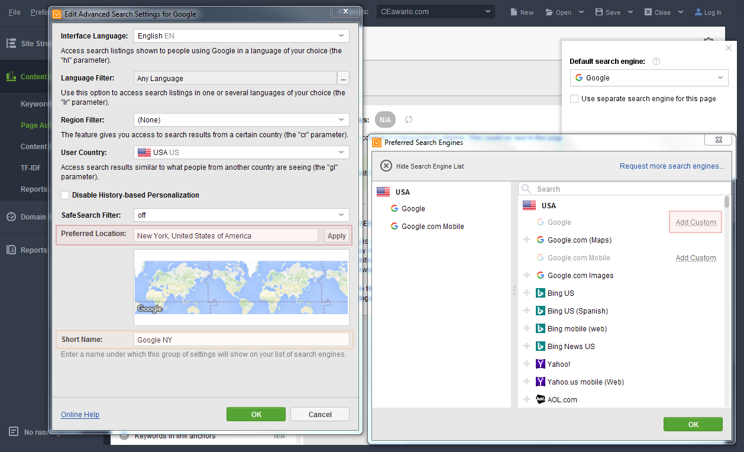Expand the arrow next to Close
Image resolution: width=744 pixels, height=452 pixels.
(x=681, y=12)
